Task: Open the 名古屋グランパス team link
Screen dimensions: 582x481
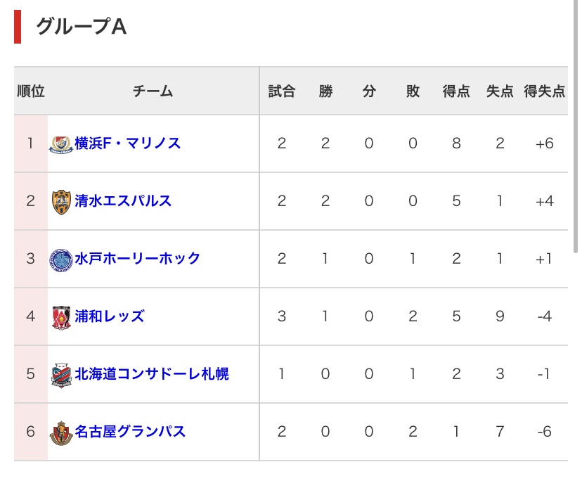Action: pyautogui.click(x=130, y=431)
